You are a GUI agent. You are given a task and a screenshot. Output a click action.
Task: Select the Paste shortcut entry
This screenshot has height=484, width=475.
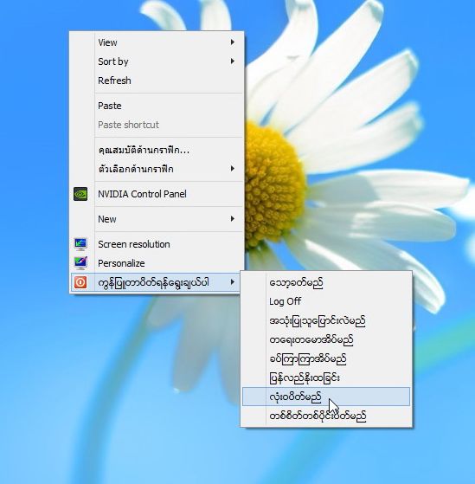(157, 125)
